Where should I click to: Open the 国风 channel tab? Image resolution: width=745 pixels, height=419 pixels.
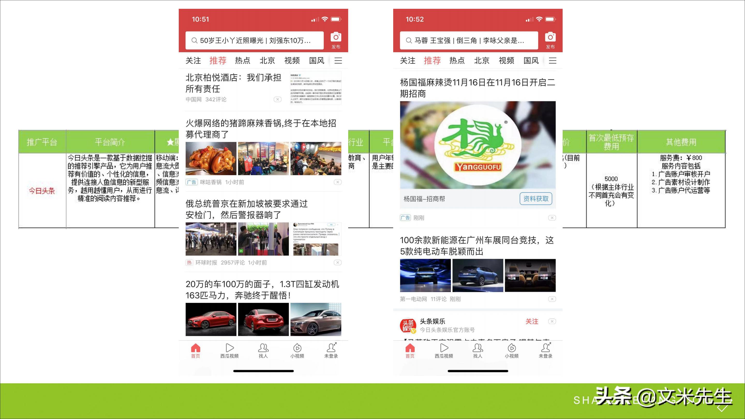point(316,61)
